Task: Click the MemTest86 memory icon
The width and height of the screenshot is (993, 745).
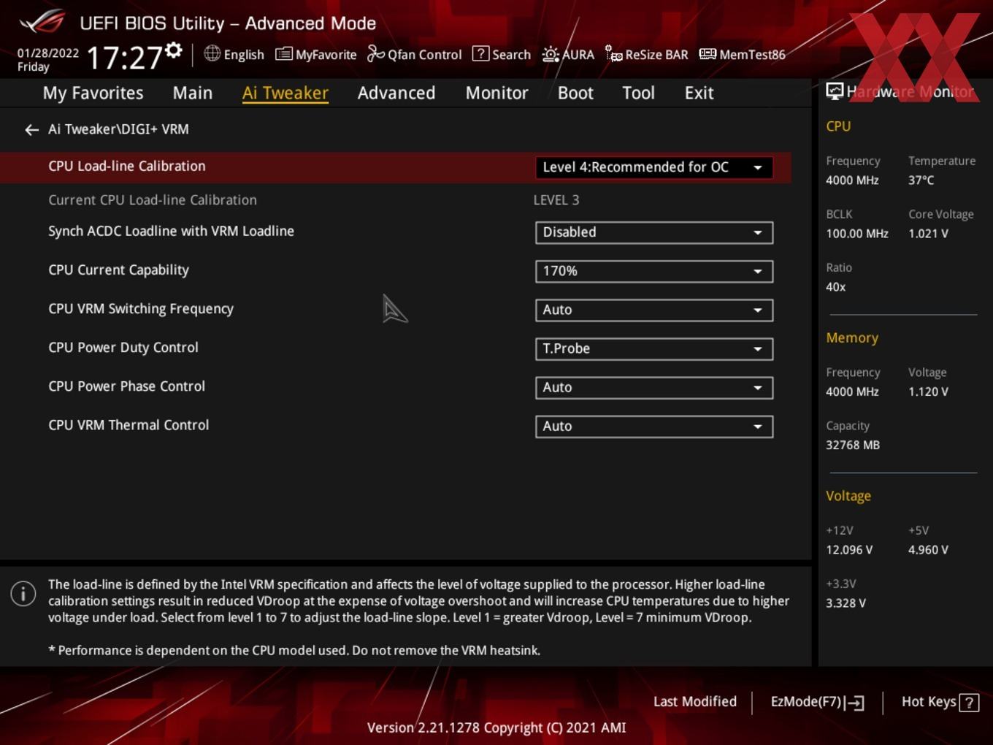Action: (708, 54)
